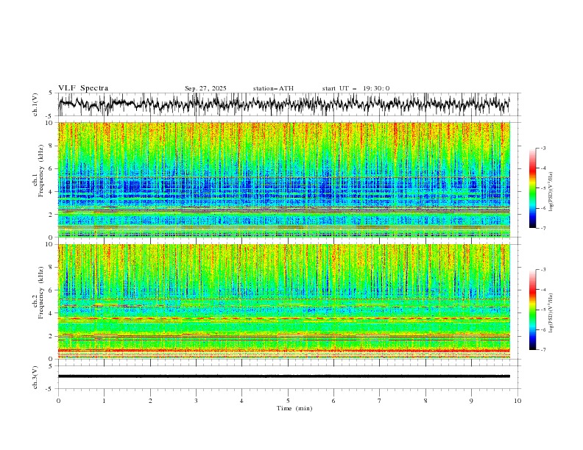583x450 pixels.
Task: Click the 'ch.3(V)' waveform axis label
Action: pos(35,377)
